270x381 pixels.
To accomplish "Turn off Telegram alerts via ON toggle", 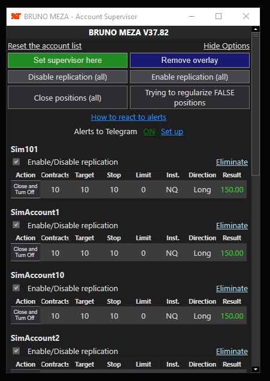I will [x=149, y=132].
